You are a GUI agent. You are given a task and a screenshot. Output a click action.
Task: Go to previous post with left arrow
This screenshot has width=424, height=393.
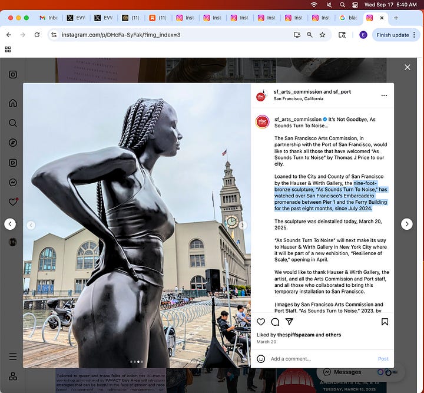point(10,224)
